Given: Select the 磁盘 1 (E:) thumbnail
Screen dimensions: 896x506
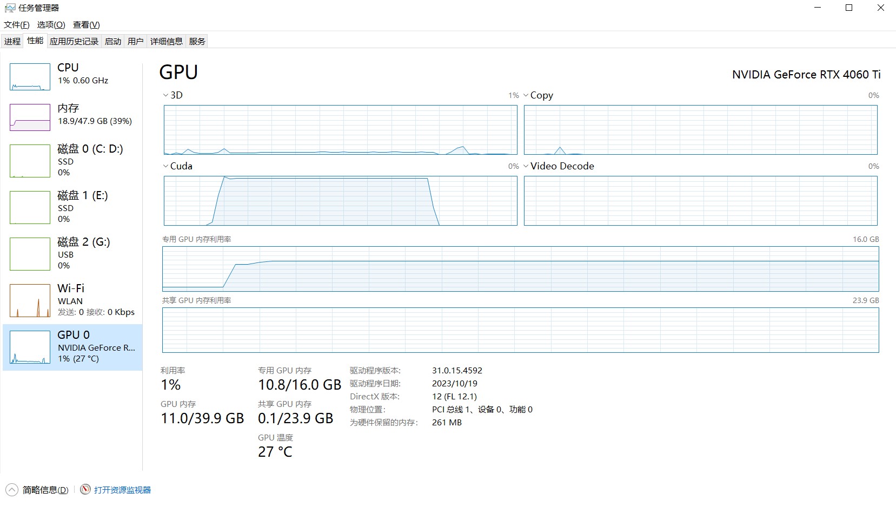Looking at the screenshot, I should [30, 207].
